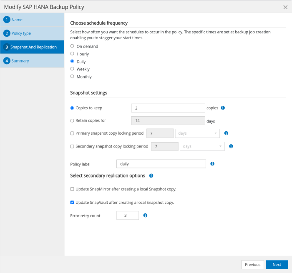This screenshot has width=292, height=273.
Task: Uncheck Update SnapVault after local Snapshot copy
Action: point(72,203)
